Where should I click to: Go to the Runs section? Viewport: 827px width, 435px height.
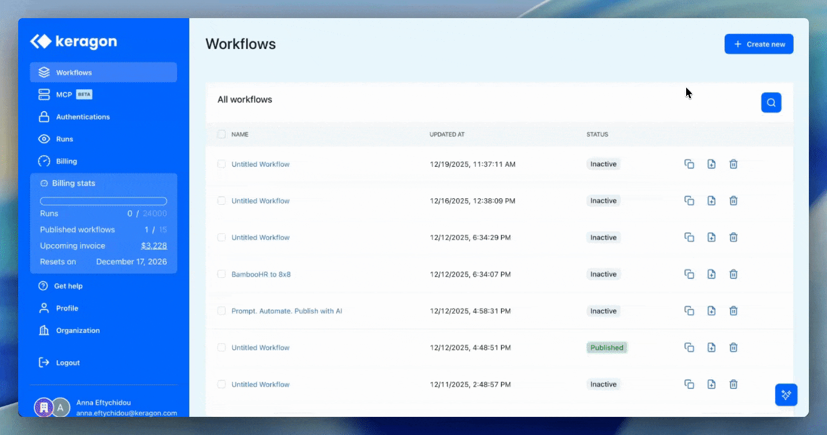(x=63, y=139)
